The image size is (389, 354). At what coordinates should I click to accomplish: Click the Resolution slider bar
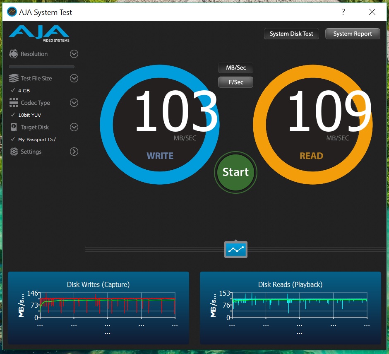point(41,67)
